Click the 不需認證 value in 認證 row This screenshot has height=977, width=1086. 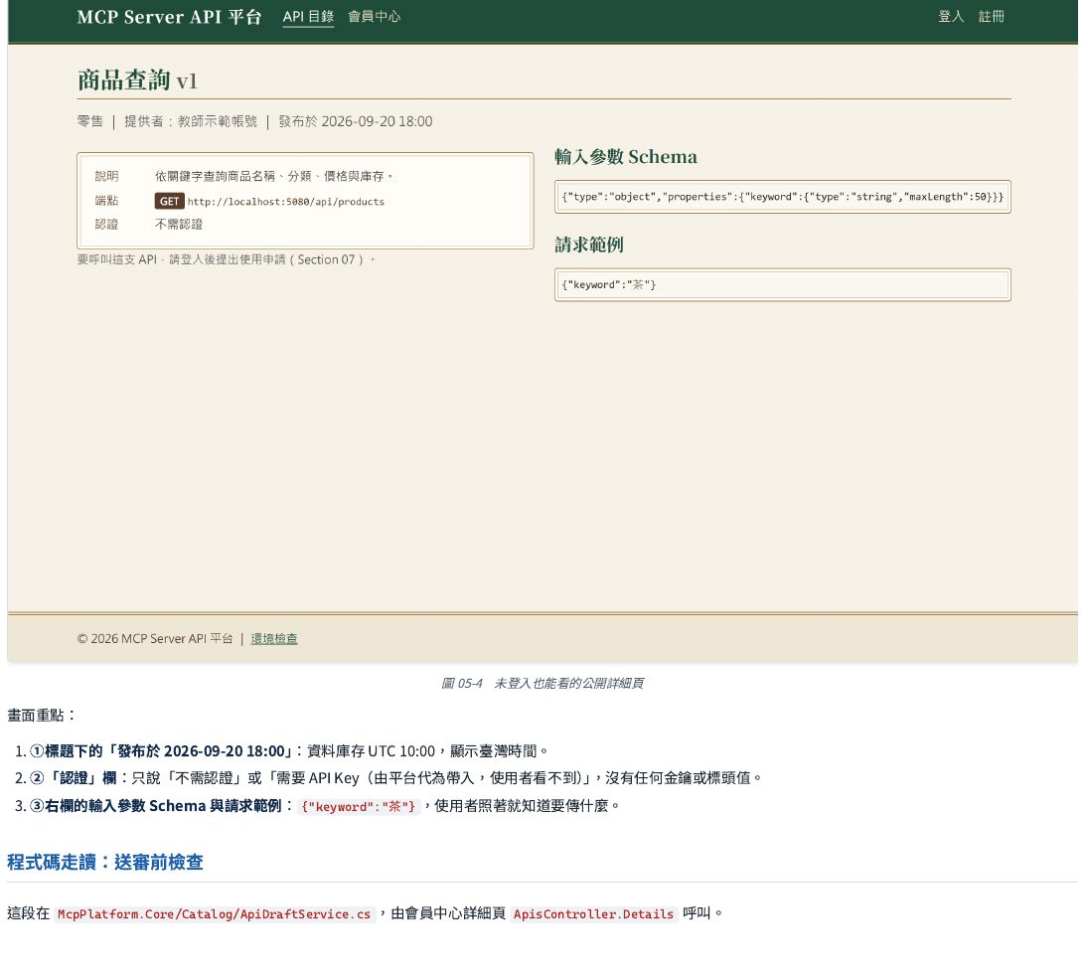pyautogui.click(x=179, y=225)
